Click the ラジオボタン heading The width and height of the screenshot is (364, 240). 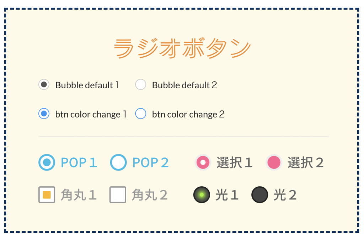[x=182, y=48]
